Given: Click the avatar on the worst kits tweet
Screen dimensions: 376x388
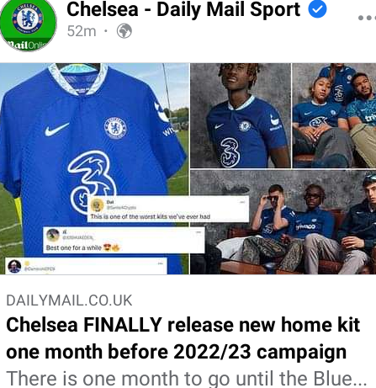Looking at the screenshot, I should [x=98, y=205].
